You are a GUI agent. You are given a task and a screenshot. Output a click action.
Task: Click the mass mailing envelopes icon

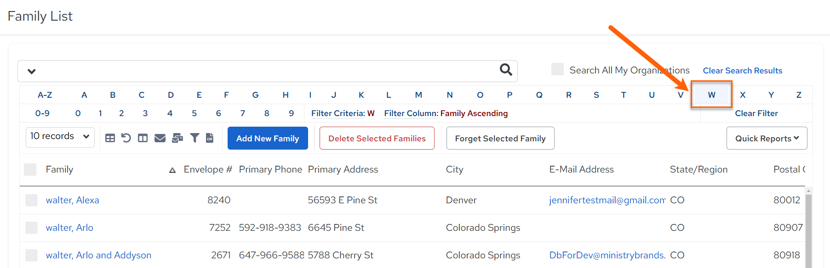pyautogui.click(x=177, y=138)
